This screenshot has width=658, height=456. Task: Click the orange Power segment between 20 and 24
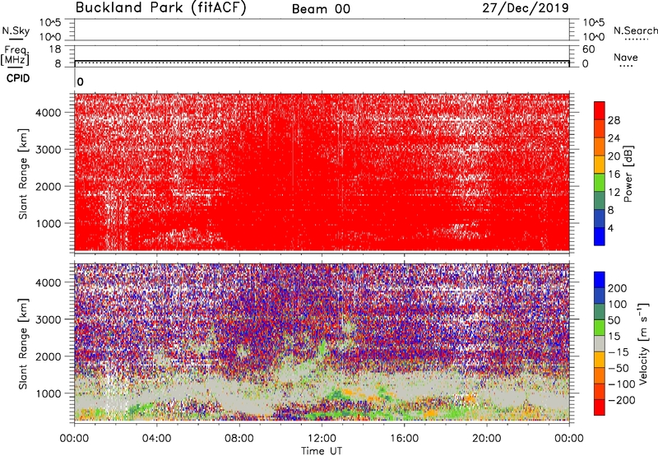(600, 147)
